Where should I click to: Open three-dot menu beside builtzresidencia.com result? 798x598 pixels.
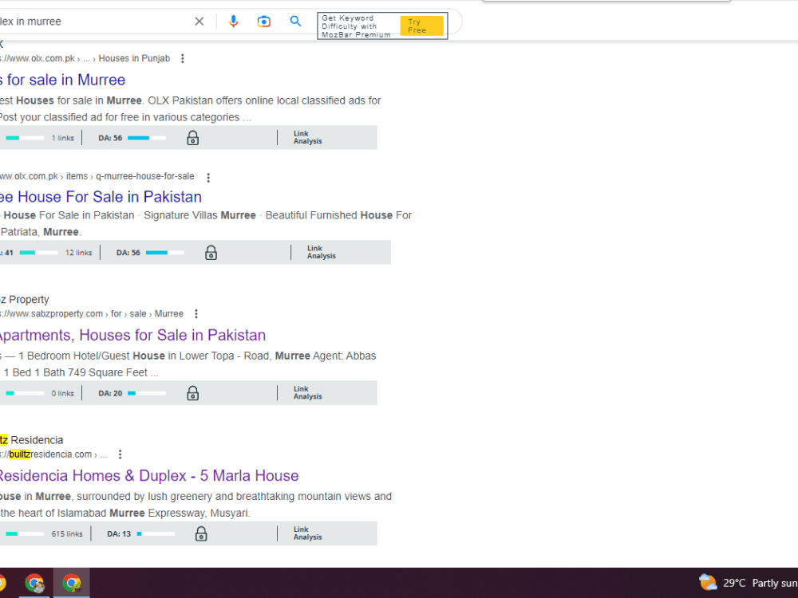coord(120,454)
